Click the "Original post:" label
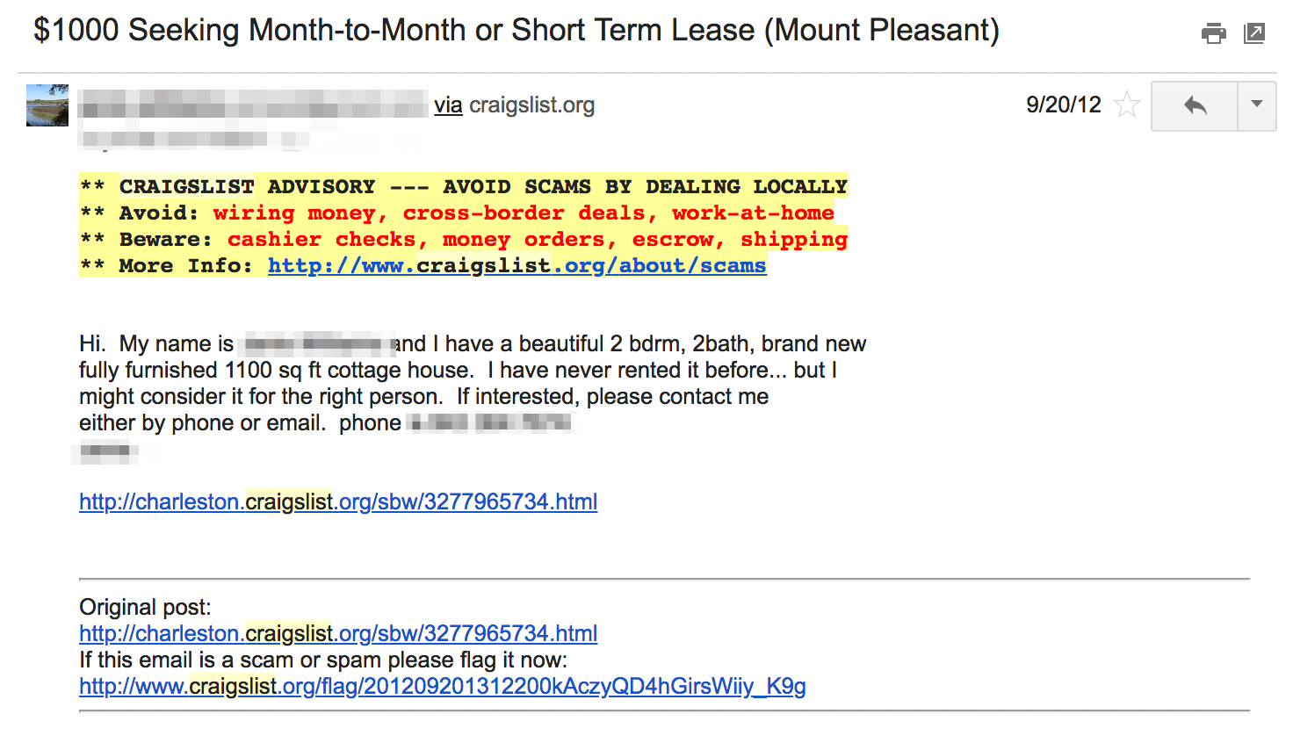 [145, 607]
